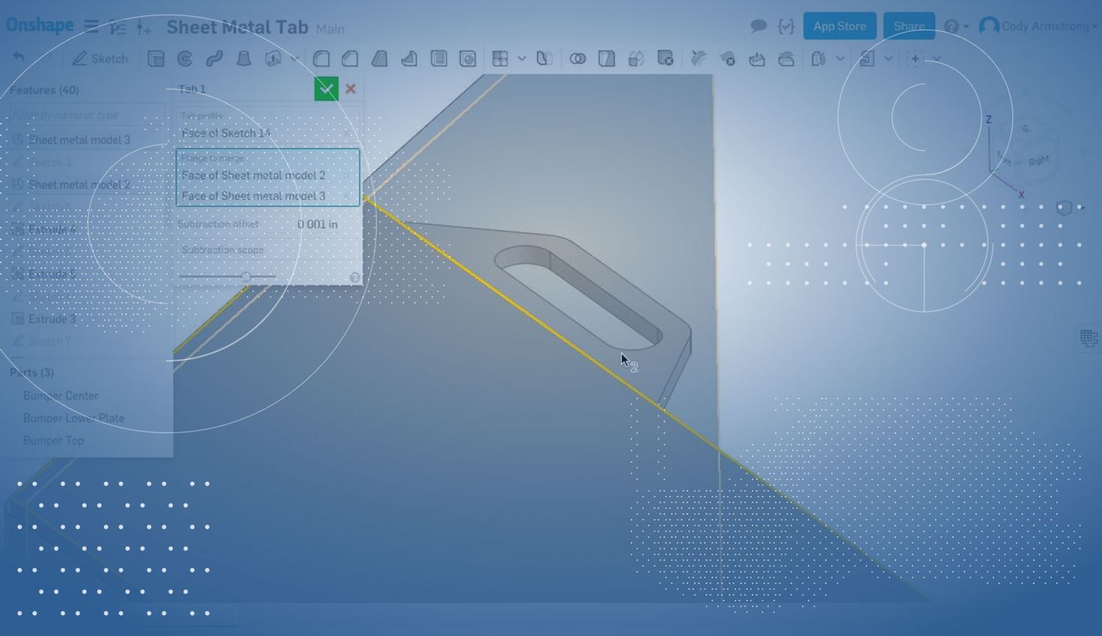
Task: Click the Subtraction offset value field
Action: 317,225
